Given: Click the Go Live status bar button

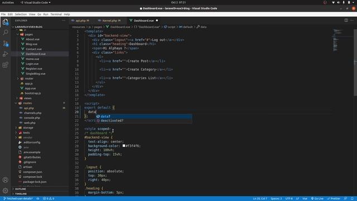Looking at the screenshot, I should coord(317,199).
